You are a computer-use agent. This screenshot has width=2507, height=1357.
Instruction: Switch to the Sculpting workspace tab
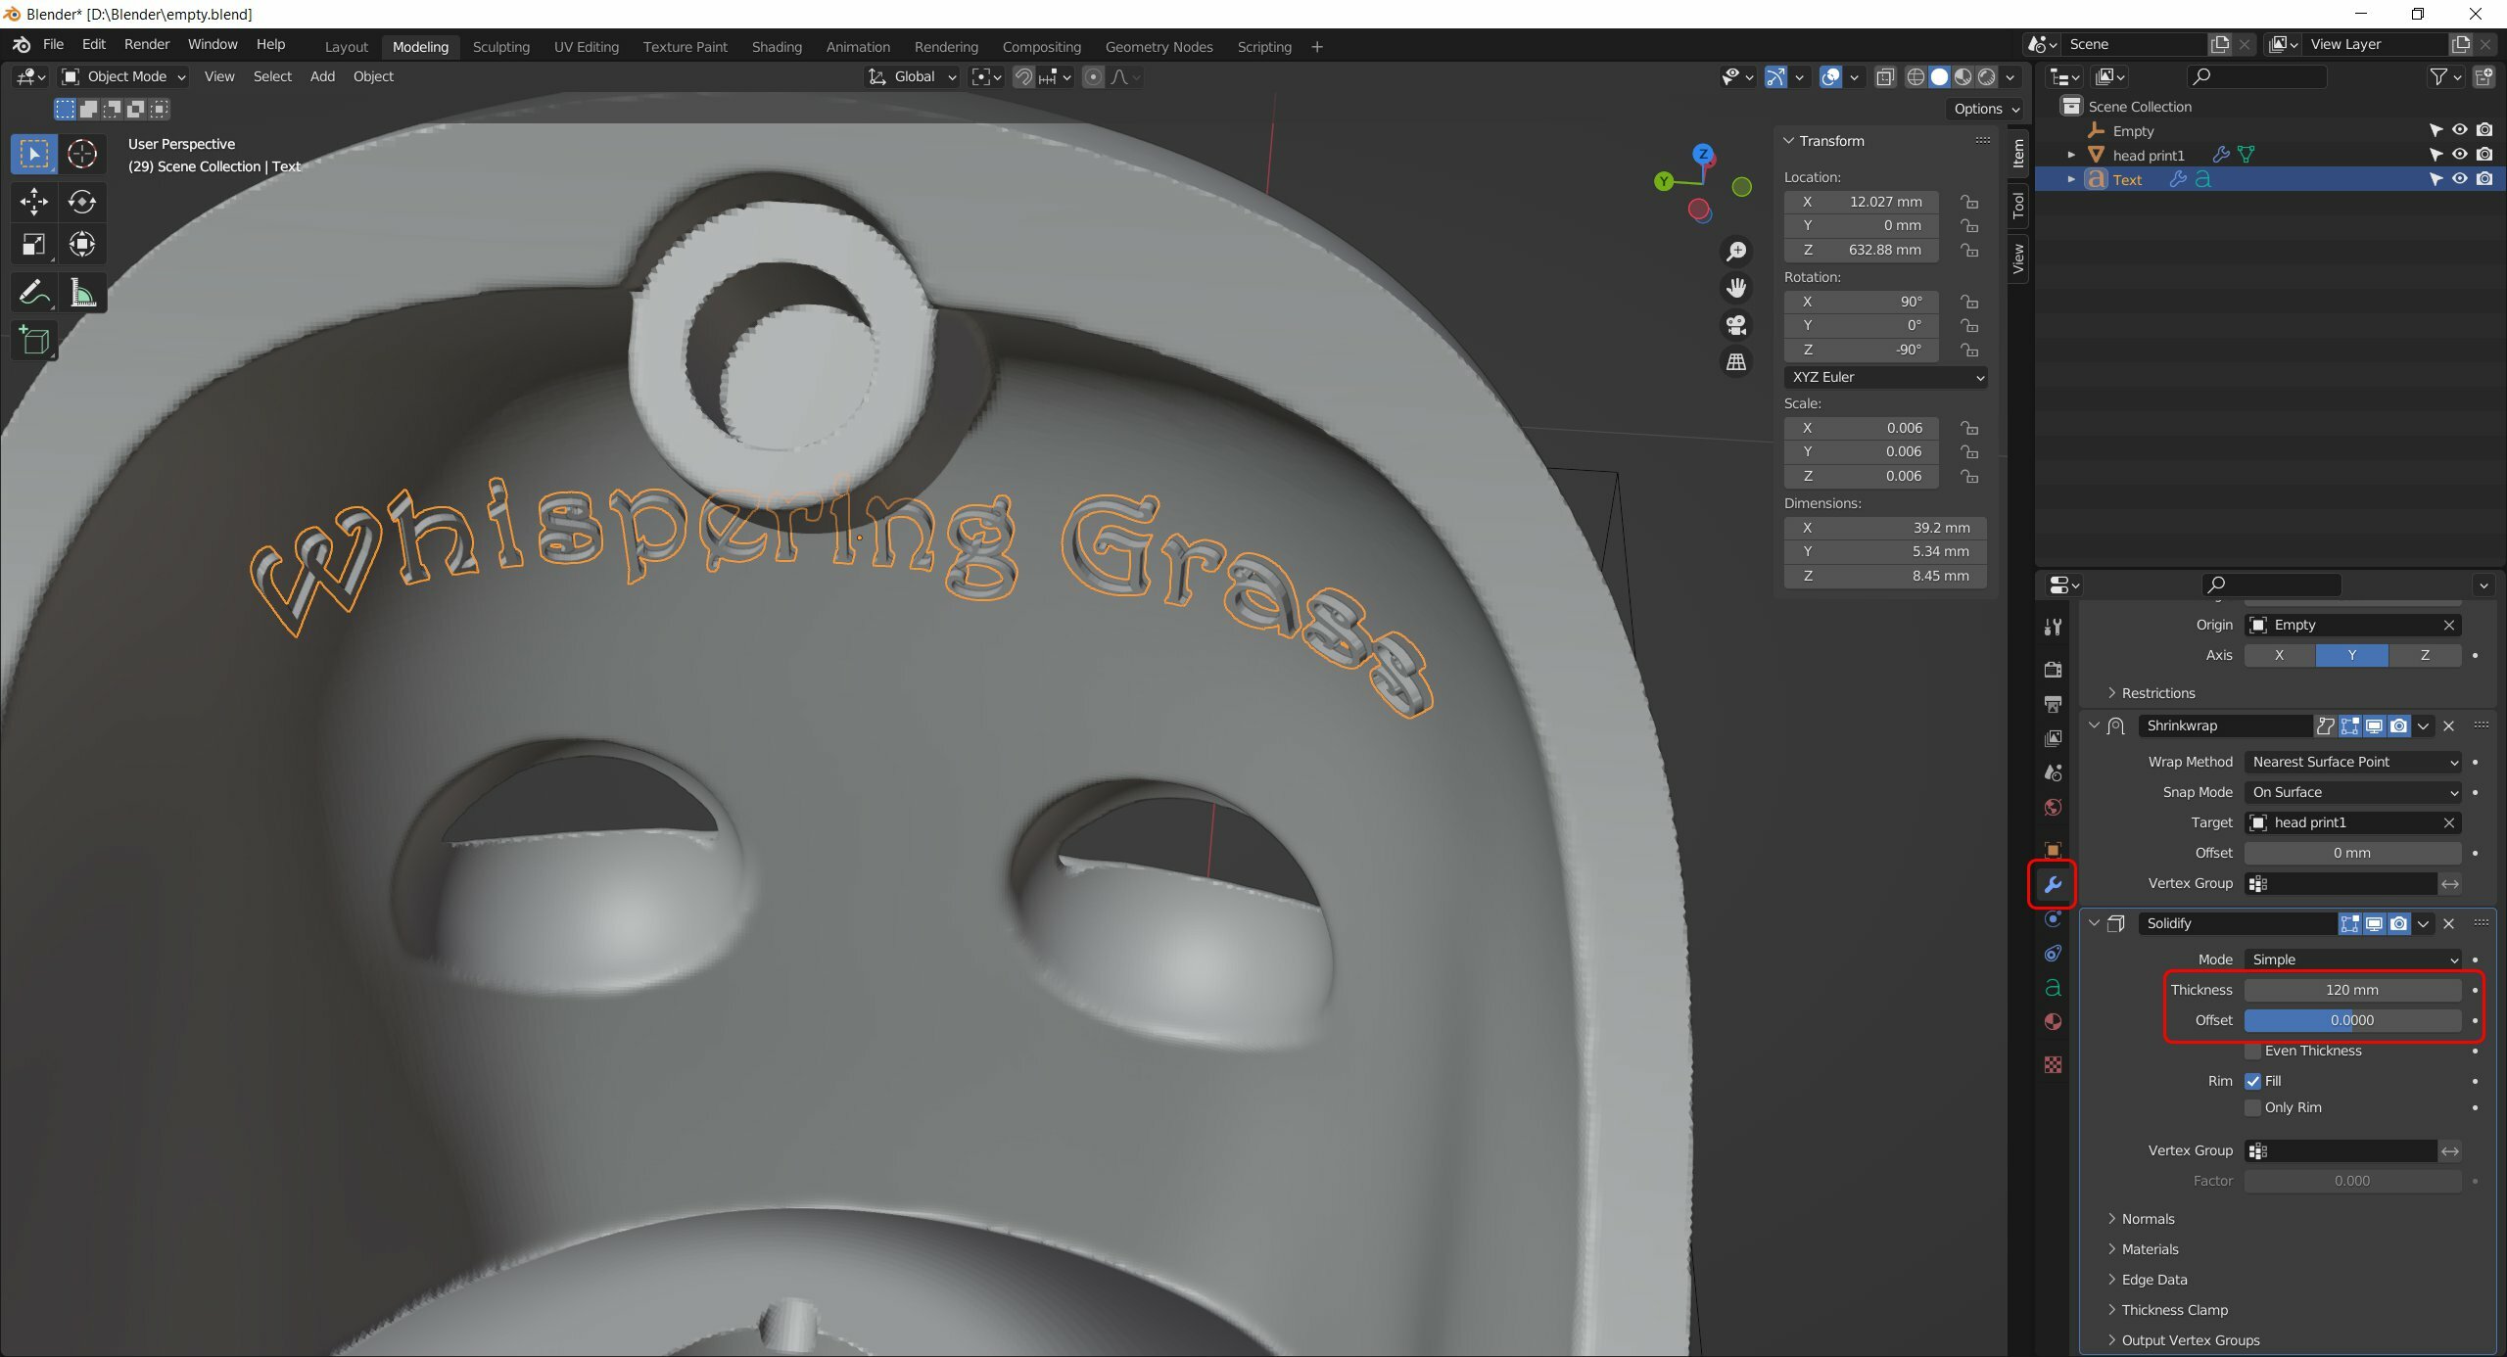[x=500, y=47]
